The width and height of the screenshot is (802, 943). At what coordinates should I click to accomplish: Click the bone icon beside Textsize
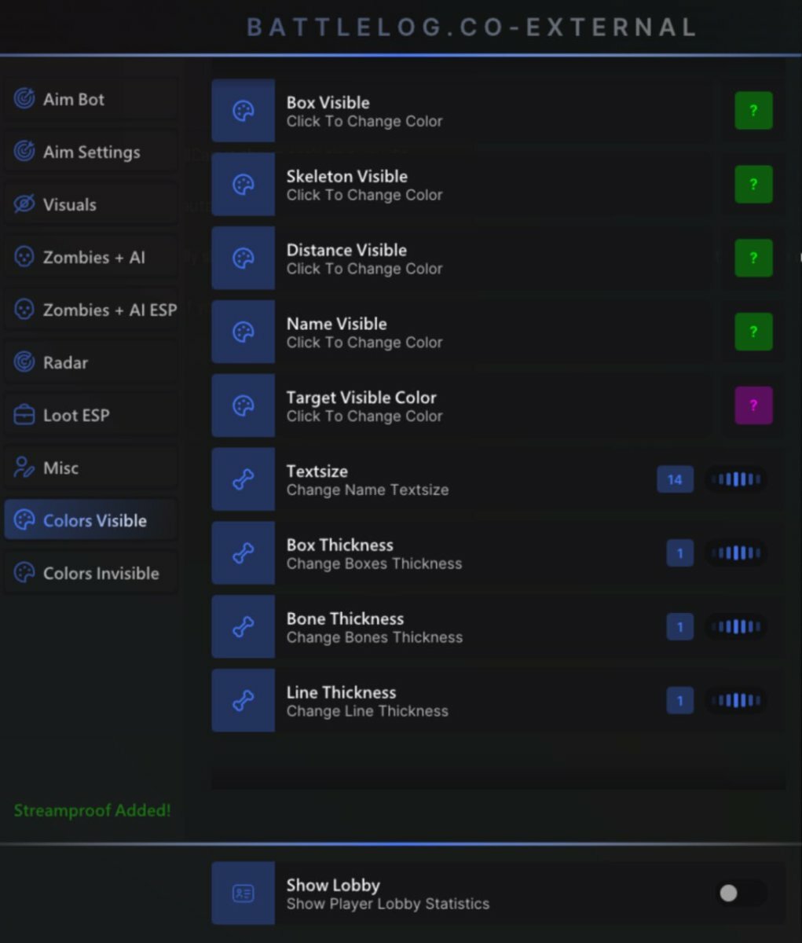point(244,480)
